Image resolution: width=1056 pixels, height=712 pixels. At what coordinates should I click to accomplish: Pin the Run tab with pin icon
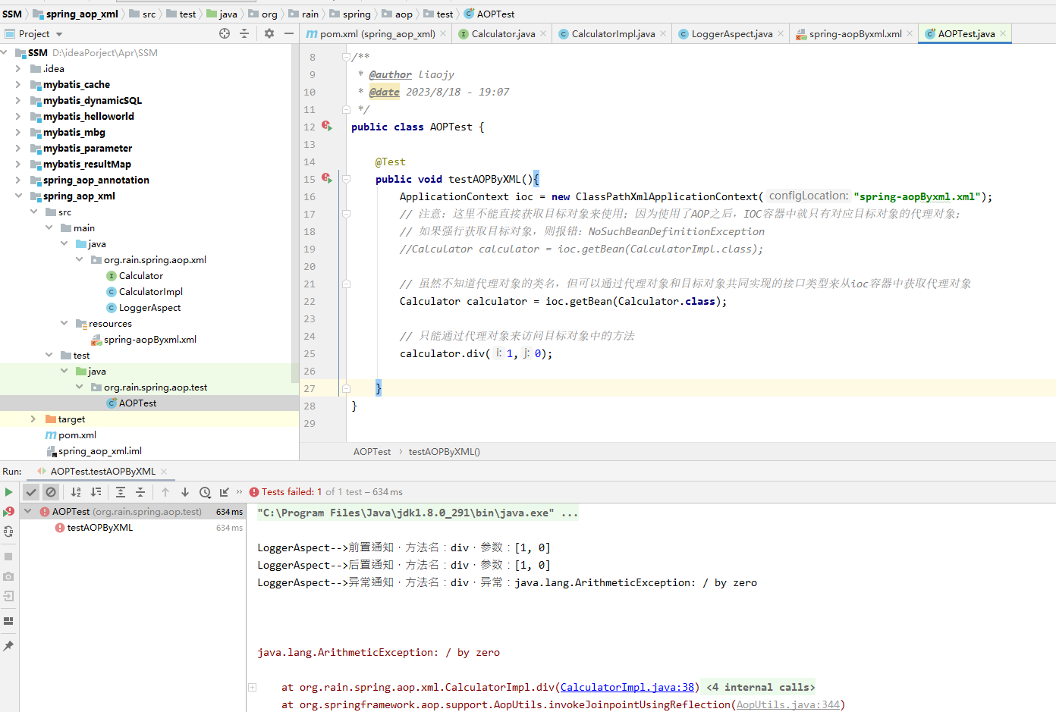click(8, 646)
